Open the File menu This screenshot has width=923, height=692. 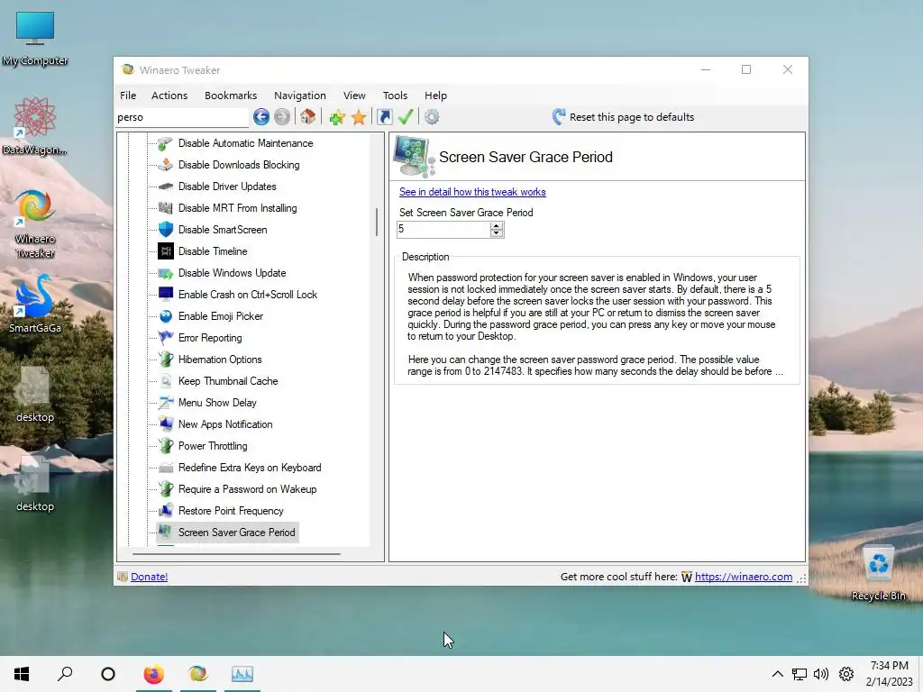tap(128, 96)
